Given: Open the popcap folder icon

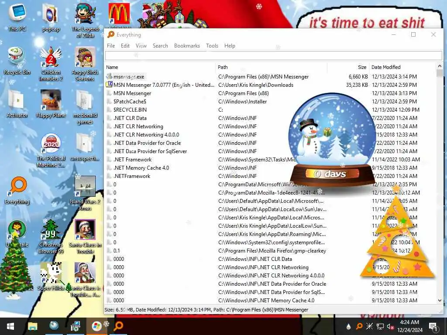Looking at the screenshot, I should 51,17.
